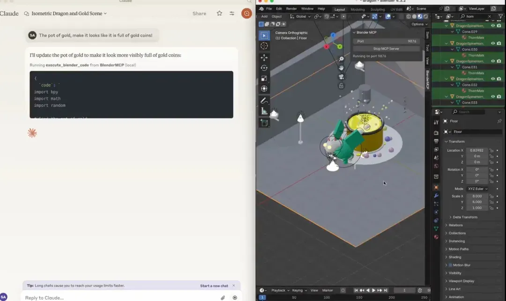Open the Render menu in Blender
The image size is (506, 301).
click(x=291, y=9)
